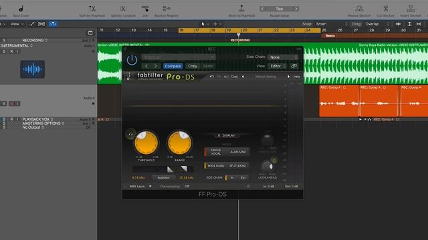Open the Manual preset dropdown

[x=179, y=57]
